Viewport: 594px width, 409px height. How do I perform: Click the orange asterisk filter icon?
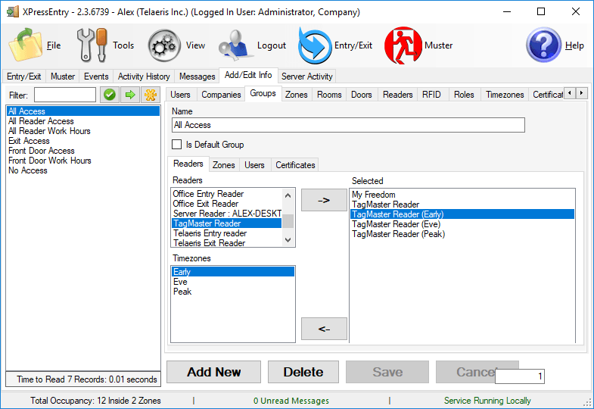click(x=151, y=95)
